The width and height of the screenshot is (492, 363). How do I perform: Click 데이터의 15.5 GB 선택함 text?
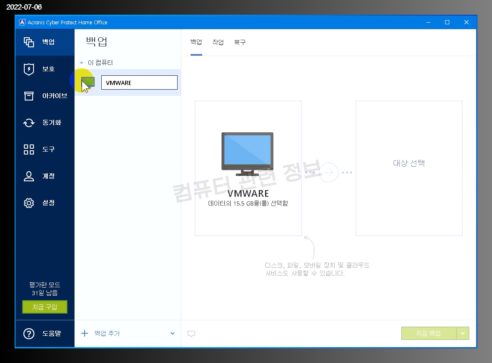click(248, 203)
